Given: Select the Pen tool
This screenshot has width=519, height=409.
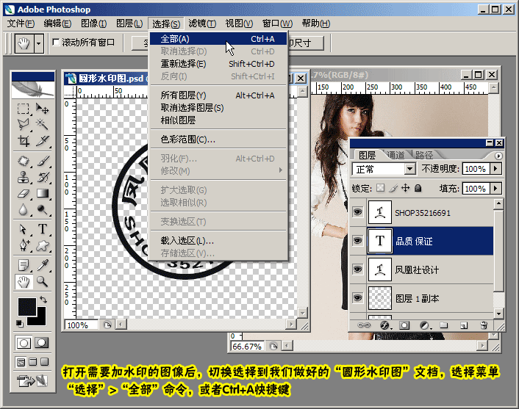Looking at the screenshot, I should tap(24, 245).
